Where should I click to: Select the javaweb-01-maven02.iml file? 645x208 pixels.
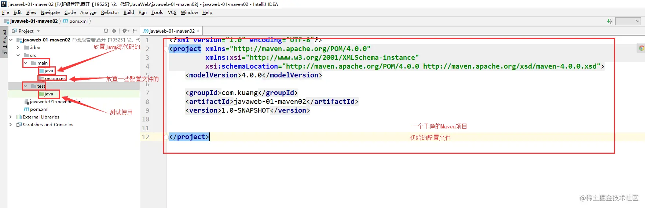[53, 102]
